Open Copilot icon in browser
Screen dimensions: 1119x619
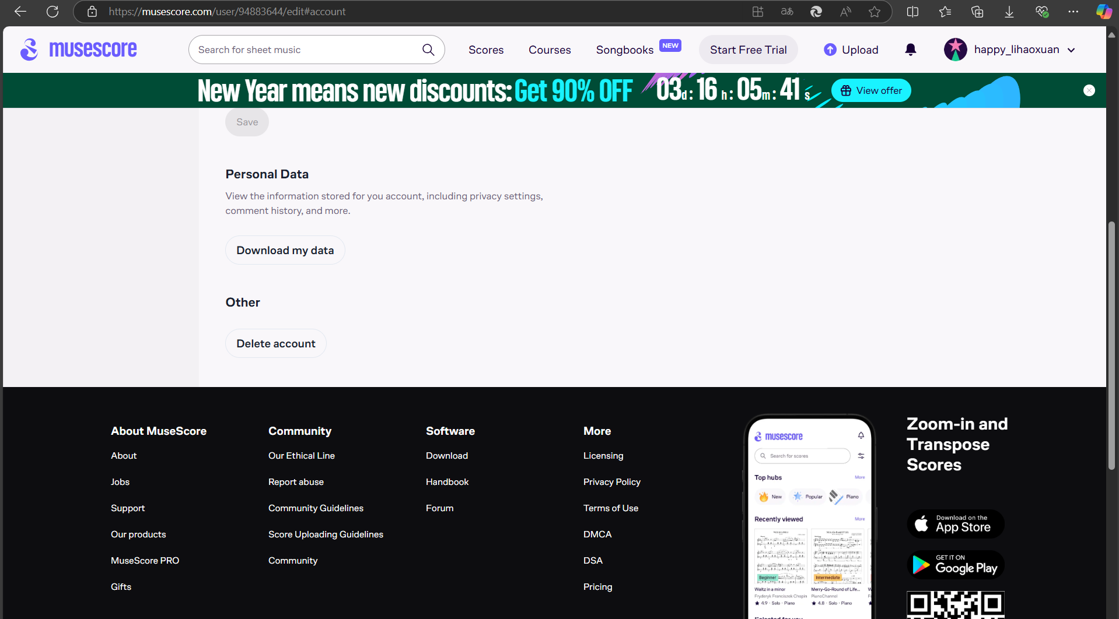tap(1104, 12)
